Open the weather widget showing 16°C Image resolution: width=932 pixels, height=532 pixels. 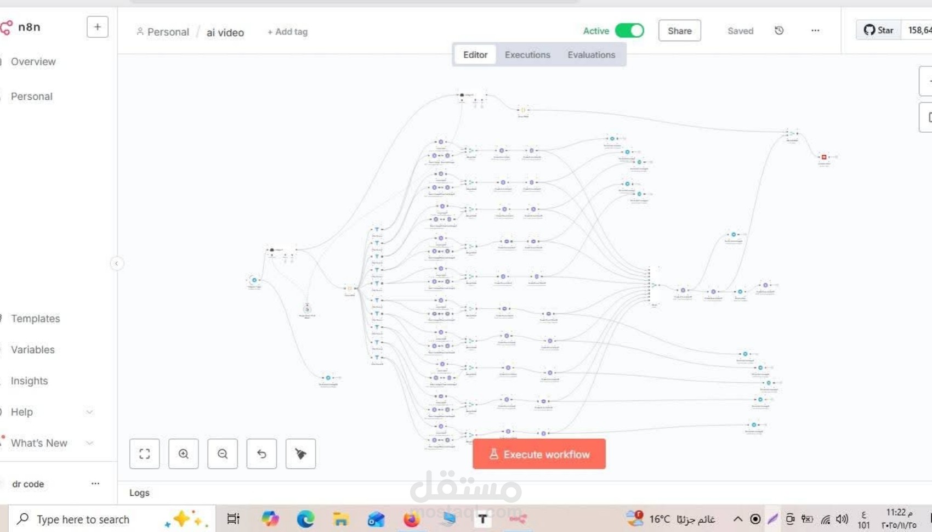pyautogui.click(x=671, y=519)
